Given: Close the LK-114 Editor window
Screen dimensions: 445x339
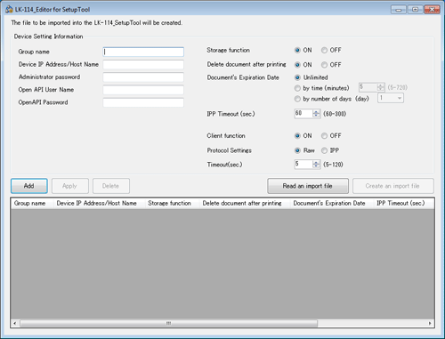Looking at the screenshot, I should pos(433,10).
